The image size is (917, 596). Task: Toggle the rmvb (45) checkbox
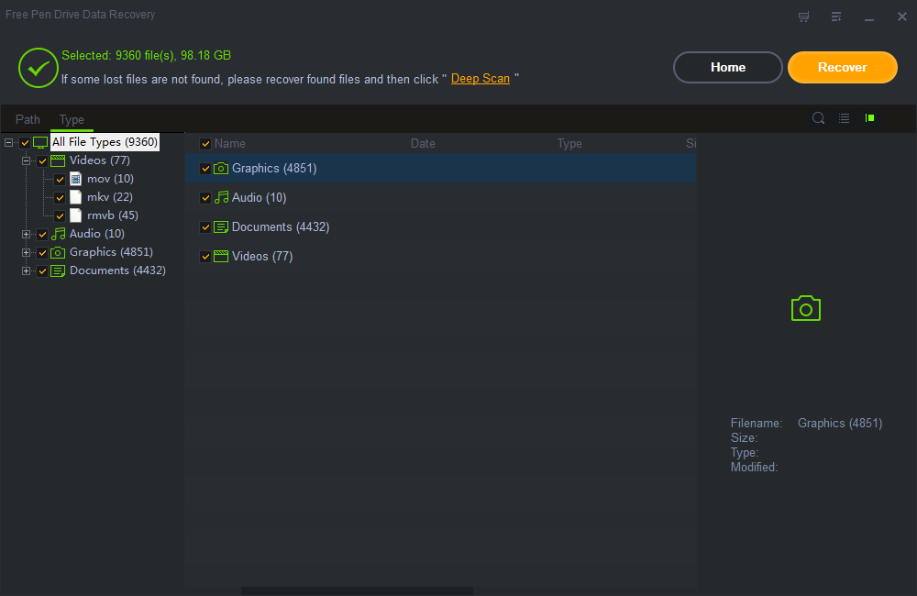(x=61, y=215)
